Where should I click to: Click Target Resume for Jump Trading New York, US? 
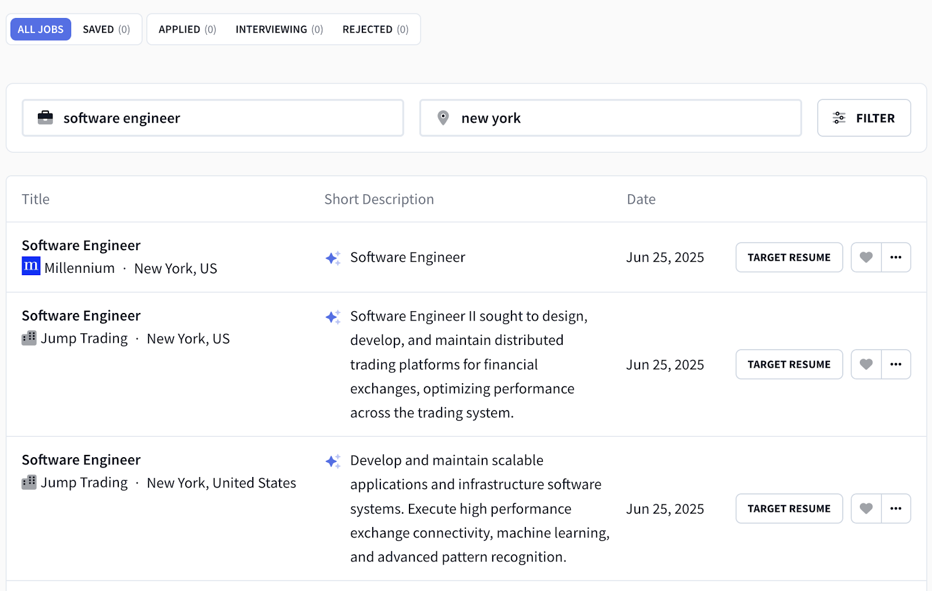point(789,364)
